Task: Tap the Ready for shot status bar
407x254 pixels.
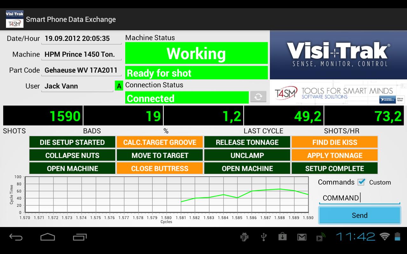Action: [197, 73]
